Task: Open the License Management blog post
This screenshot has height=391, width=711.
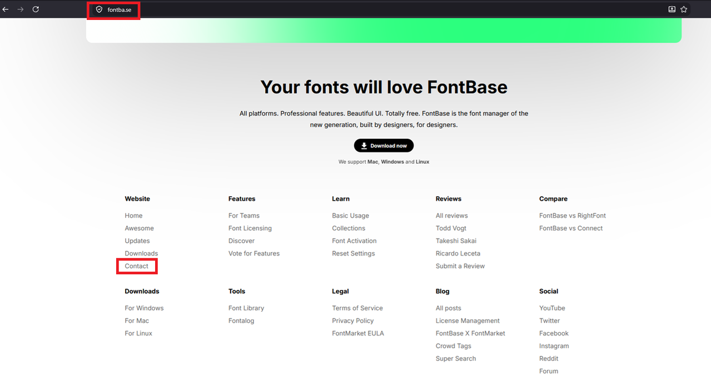Action: 468,320
